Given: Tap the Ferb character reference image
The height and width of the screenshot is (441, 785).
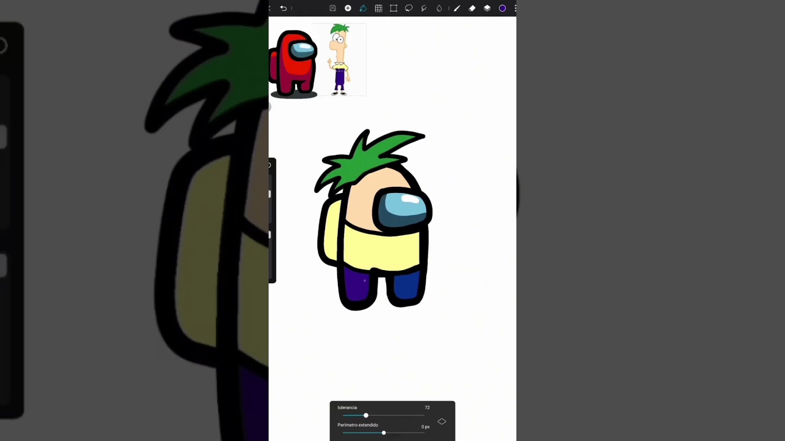Looking at the screenshot, I should click(x=339, y=59).
